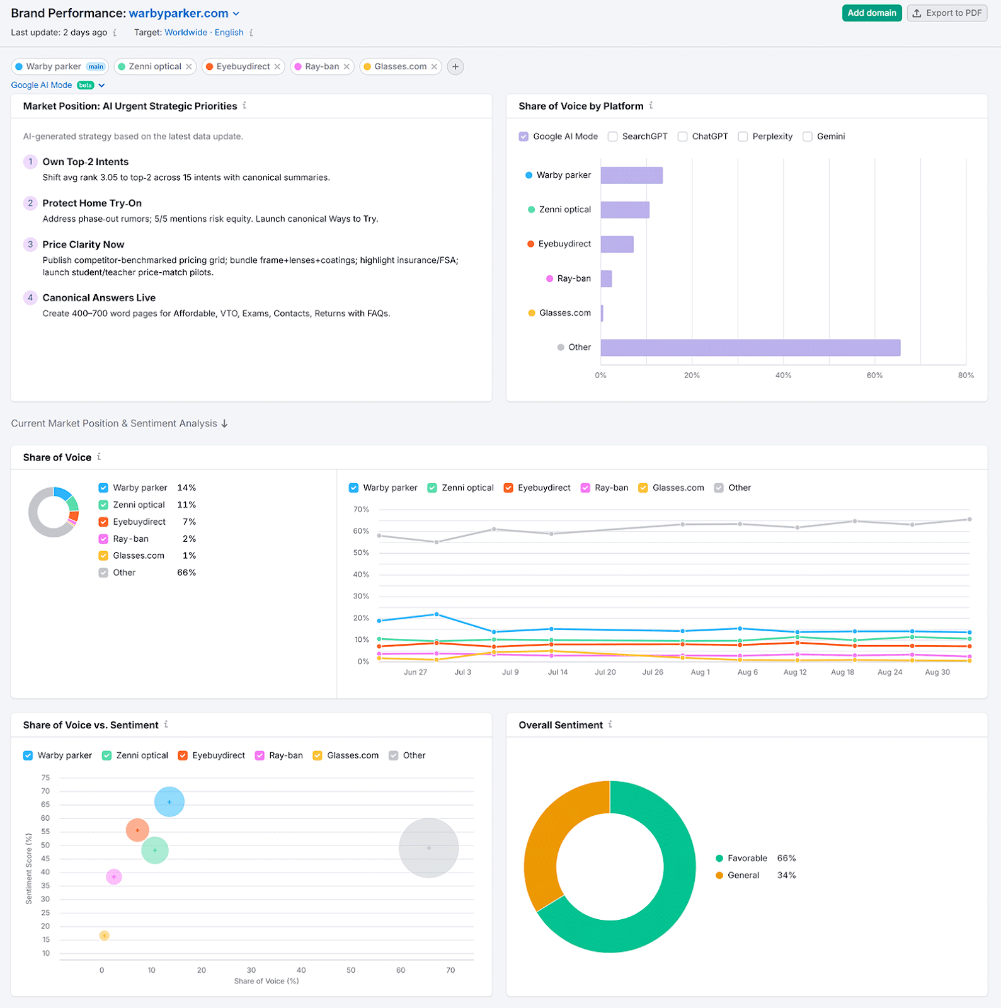
Task: Select the Ray-ban brand tab
Action: click(321, 67)
